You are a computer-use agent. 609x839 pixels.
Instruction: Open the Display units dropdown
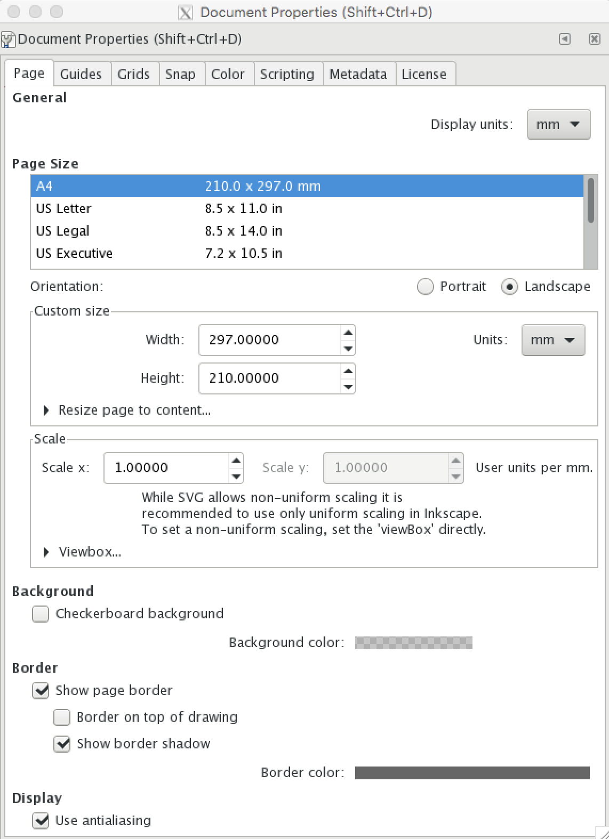click(558, 124)
